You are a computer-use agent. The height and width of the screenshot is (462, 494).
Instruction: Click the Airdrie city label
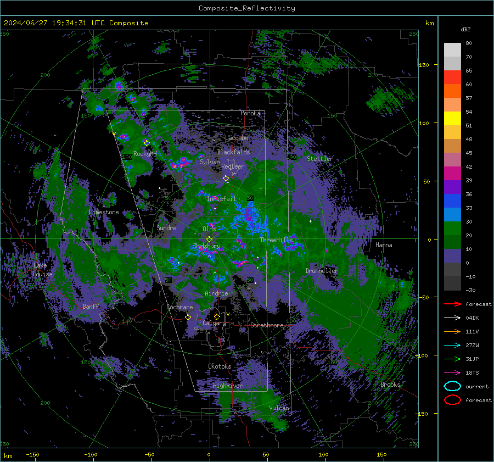[216, 293]
